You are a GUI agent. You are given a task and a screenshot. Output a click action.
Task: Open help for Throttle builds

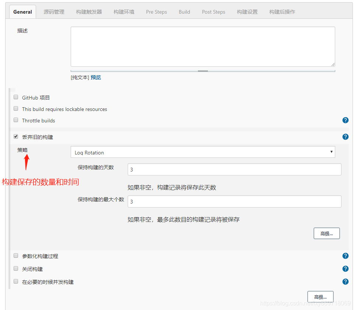(345, 120)
